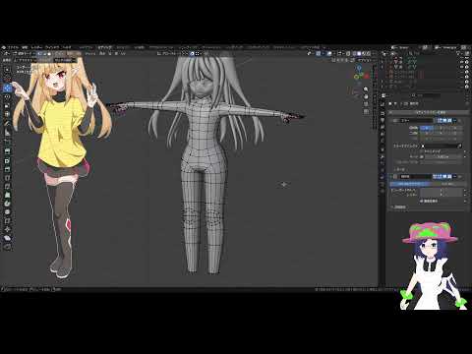Toggle Mirror modifier Merge checkbox
Screen dimensions: 472x354
click(x=422, y=156)
